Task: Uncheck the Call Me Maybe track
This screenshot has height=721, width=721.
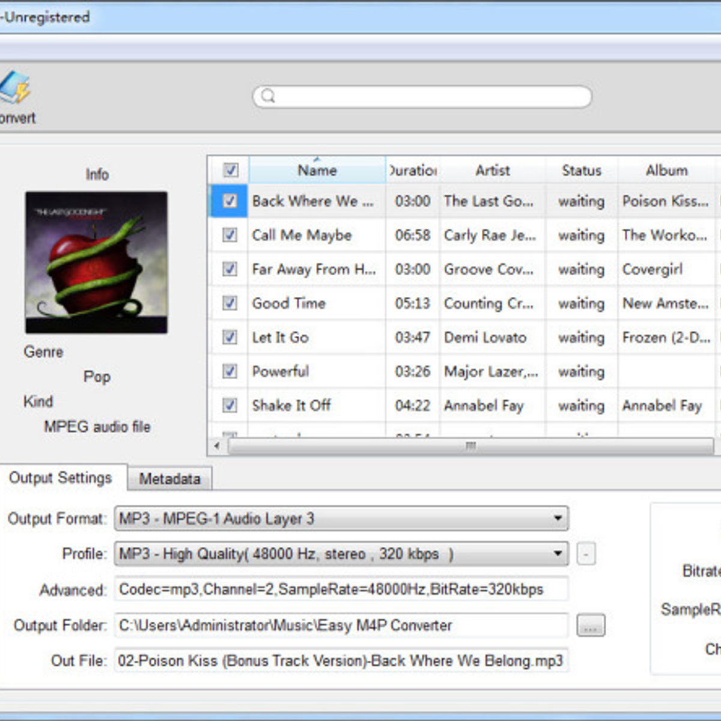Action: click(x=229, y=236)
